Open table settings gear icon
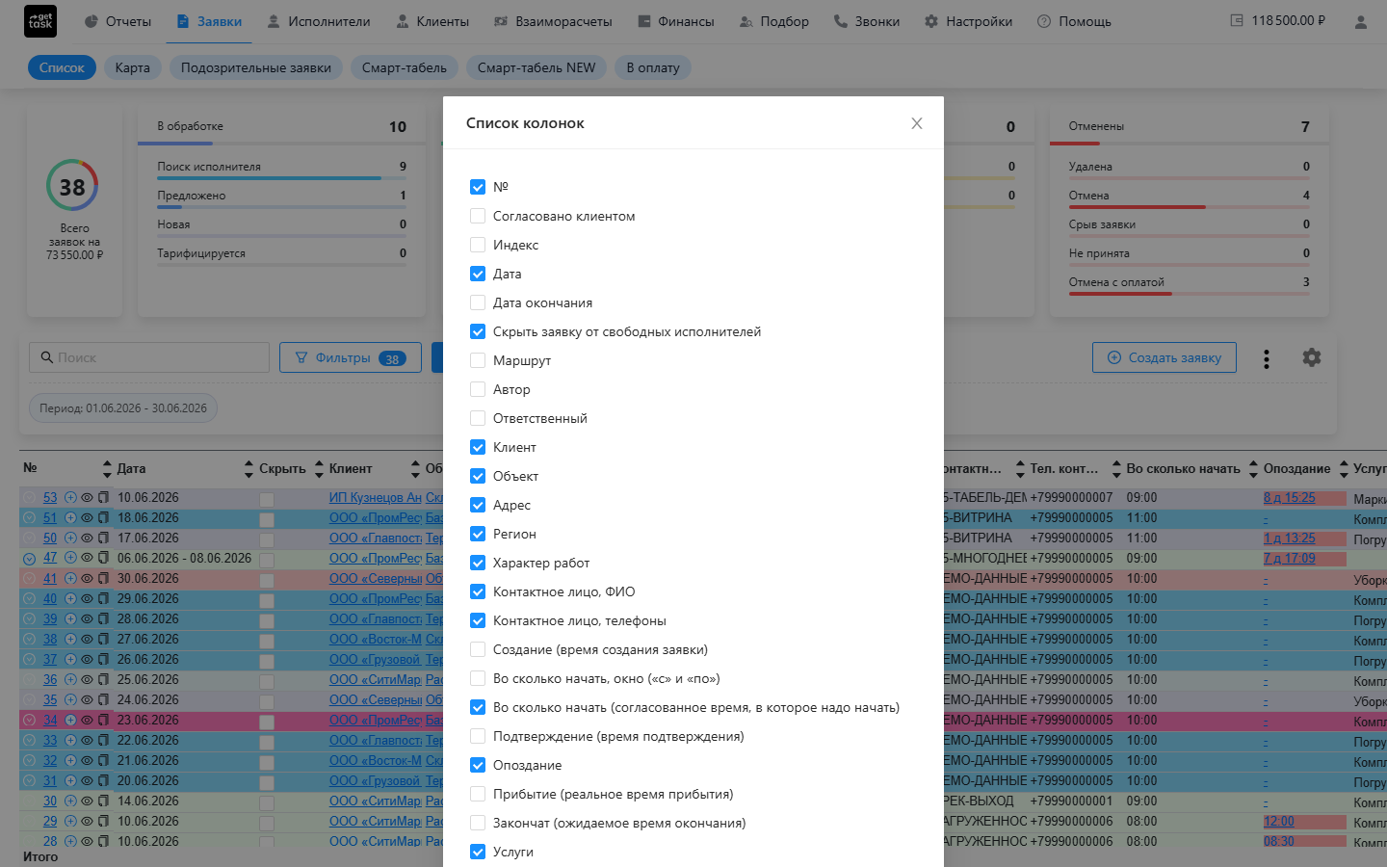1387x867 pixels. [x=1311, y=357]
